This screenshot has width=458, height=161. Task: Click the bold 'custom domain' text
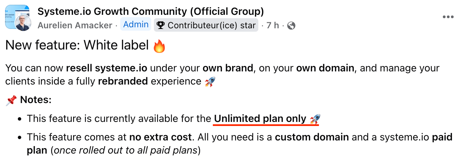click(x=312, y=137)
